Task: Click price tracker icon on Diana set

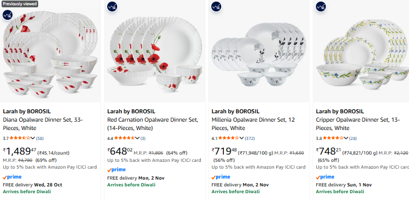Action: point(7,15)
